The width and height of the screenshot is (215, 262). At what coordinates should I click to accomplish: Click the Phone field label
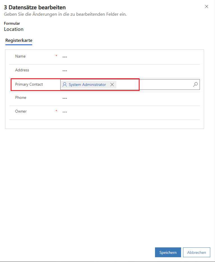click(21, 97)
